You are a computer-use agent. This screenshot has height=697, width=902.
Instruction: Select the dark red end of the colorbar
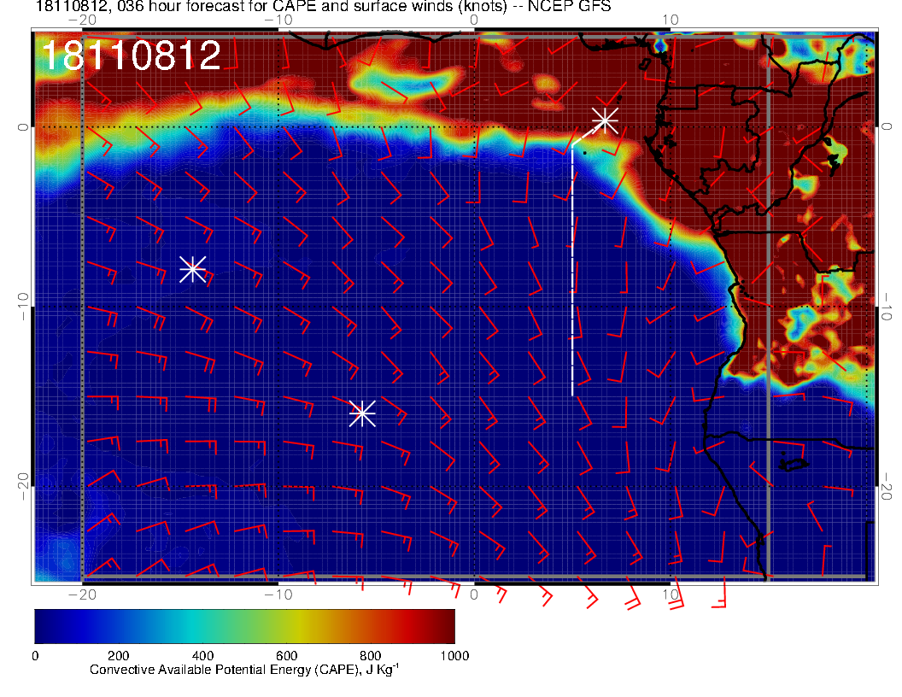coord(444,625)
